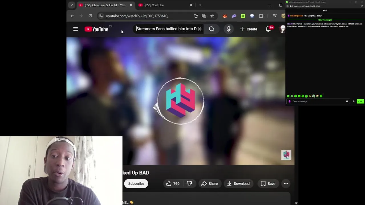
Task: View site information icon in address bar
Action: pyautogui.click(x=101, y=16)
